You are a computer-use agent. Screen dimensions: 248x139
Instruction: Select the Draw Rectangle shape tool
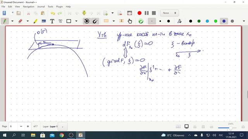(69, 21)
